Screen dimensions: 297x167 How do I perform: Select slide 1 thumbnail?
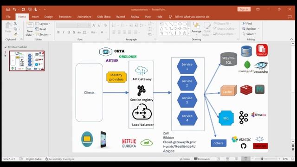(27, 61)
